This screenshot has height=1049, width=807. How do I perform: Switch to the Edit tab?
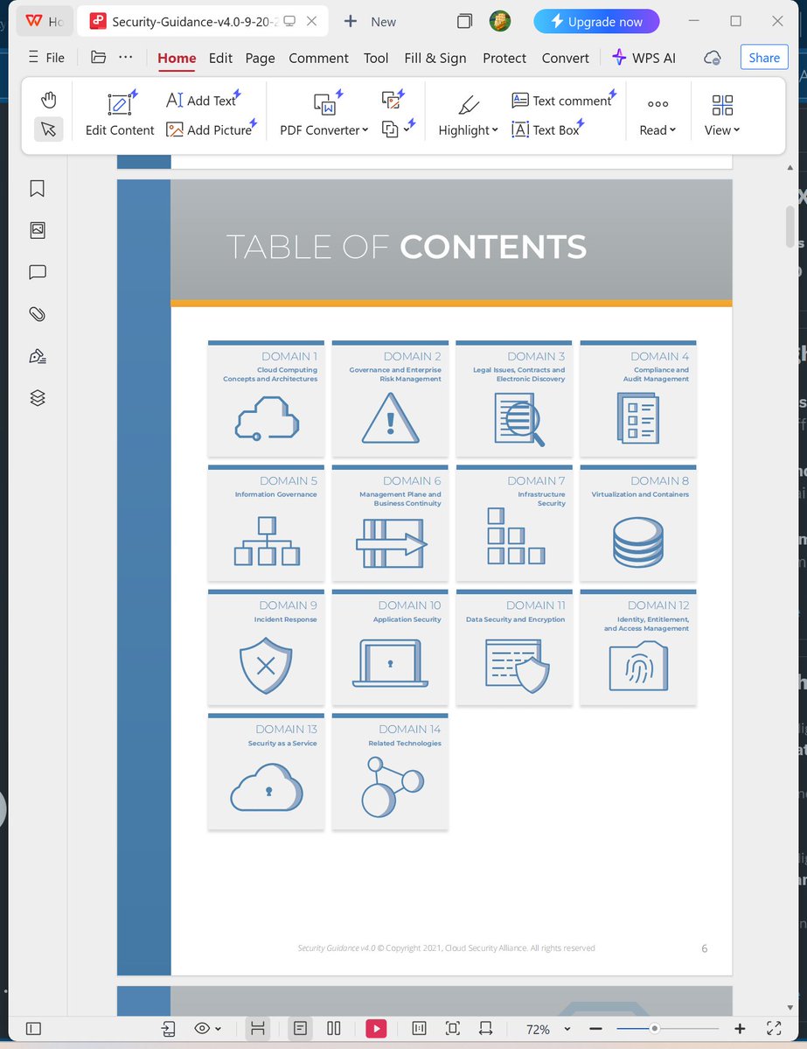coord(220,59)
